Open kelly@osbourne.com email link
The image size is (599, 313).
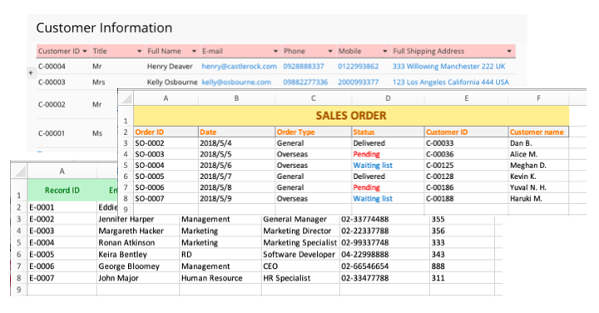point(236,82)
